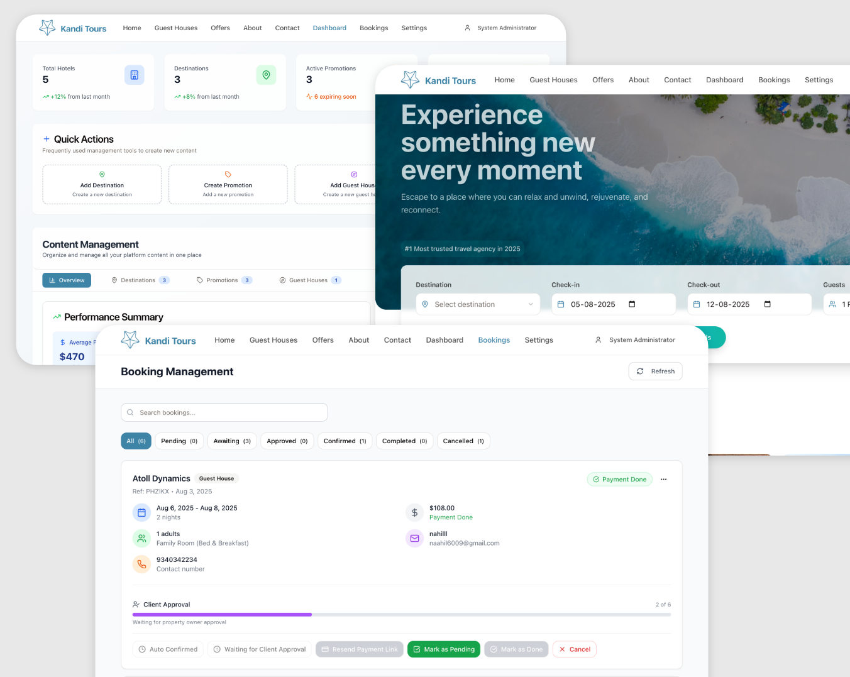The width and height of the screenshot is (850, 677).
Task: Select the Confirmed (1) filter chip
Action: pos(345,441)
